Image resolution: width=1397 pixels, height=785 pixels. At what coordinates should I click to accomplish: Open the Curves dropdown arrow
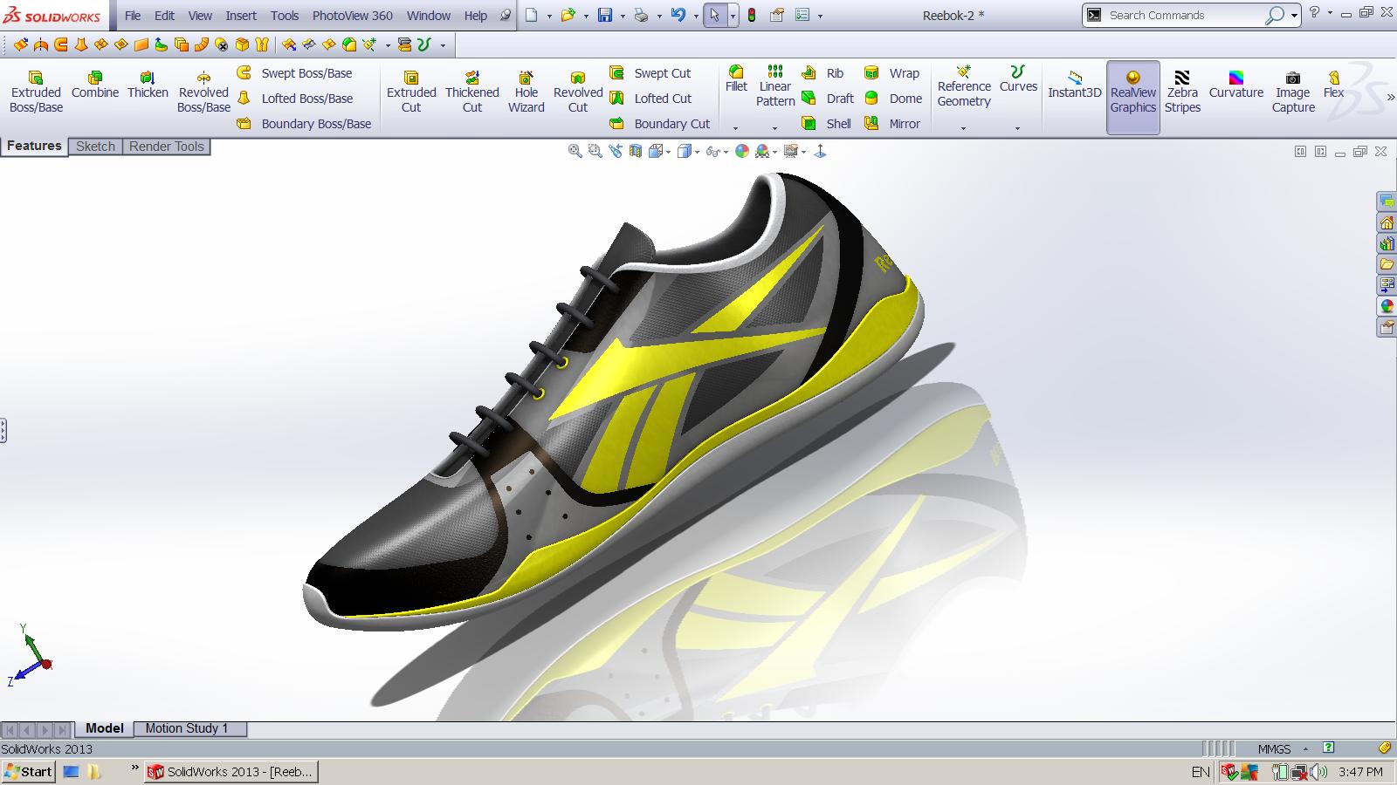1018,127
